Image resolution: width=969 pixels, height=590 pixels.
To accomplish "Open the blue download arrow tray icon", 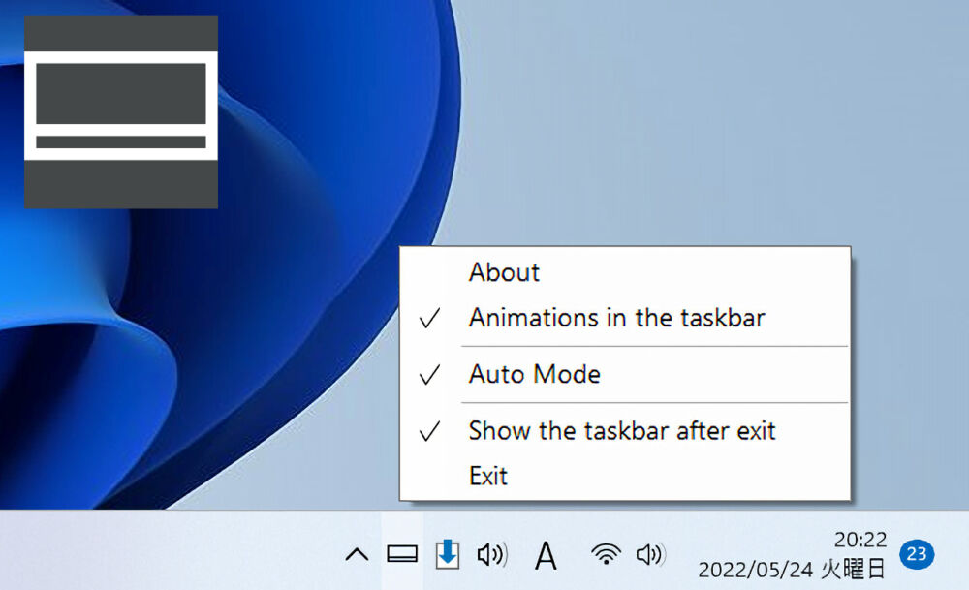I will (447, 554).
